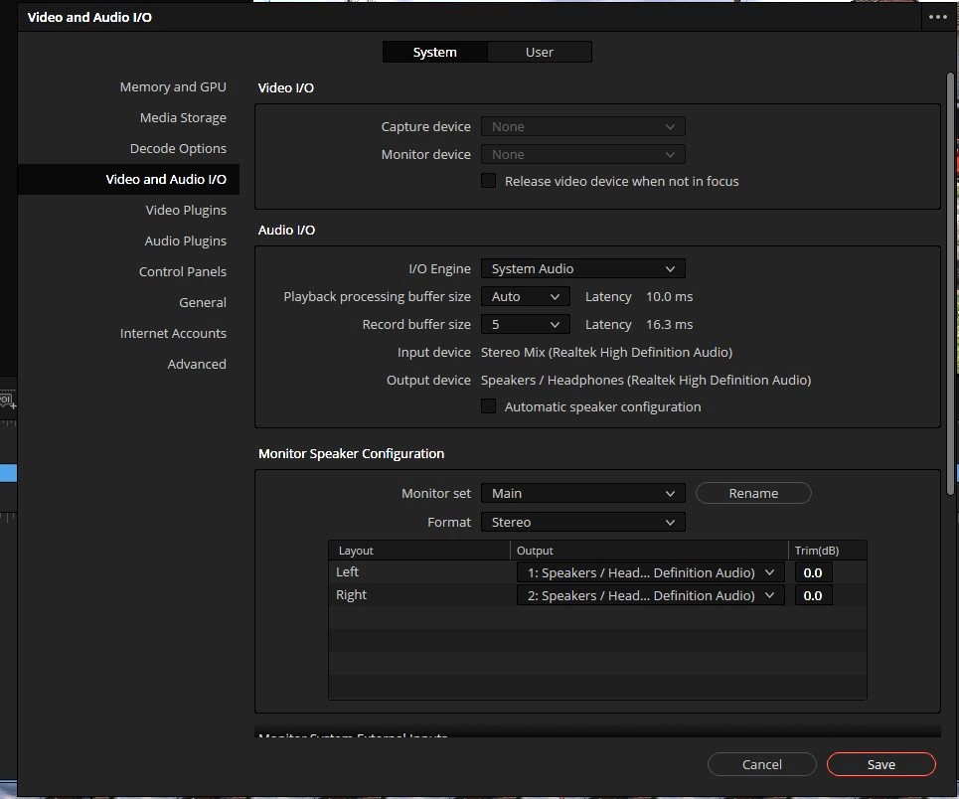
Task: Click the Save button
Action: coord(880,764)
